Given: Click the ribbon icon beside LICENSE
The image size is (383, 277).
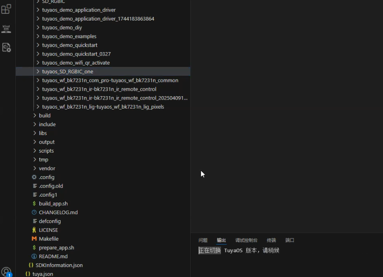Looking at the screenshot, I should (x=34, y=230).
